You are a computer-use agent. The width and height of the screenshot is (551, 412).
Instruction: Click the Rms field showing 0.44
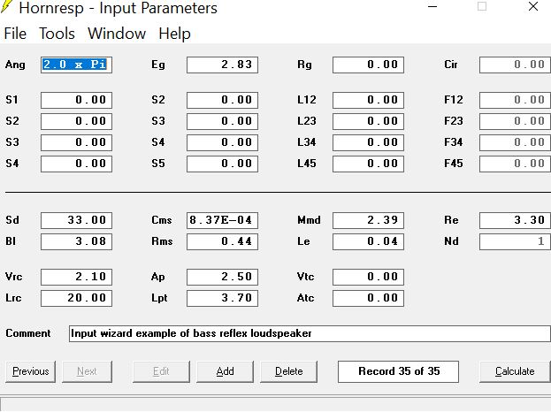(x=223, y=241)
